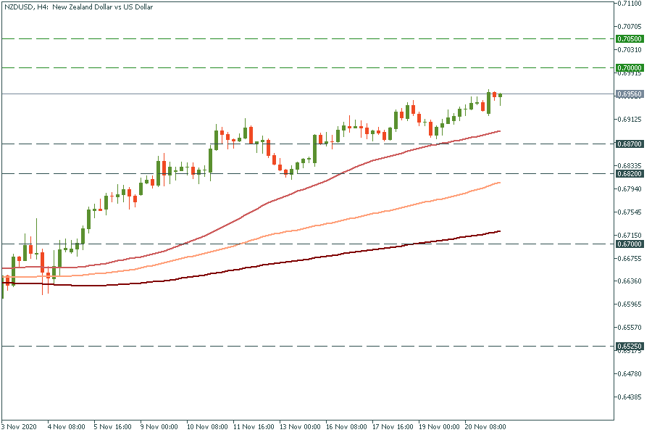Select the 0.67000 price level label
This screenshot has width=652, height=435.
point(627,244)
